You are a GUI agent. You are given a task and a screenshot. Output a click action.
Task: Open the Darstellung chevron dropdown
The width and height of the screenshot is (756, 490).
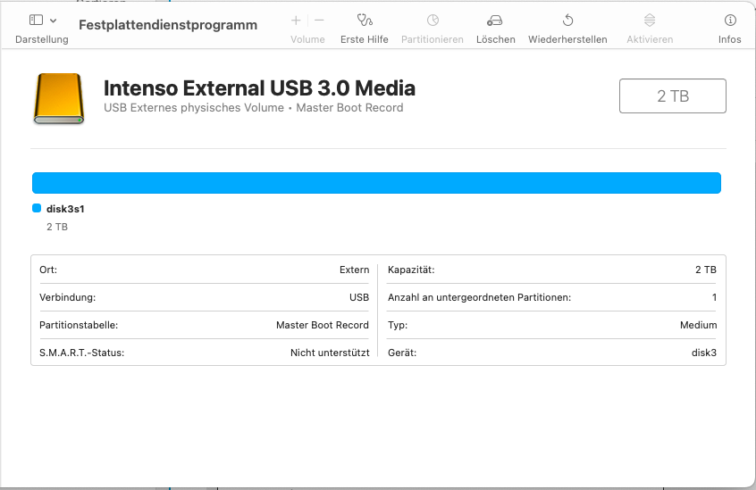click(x=54, y=21)
